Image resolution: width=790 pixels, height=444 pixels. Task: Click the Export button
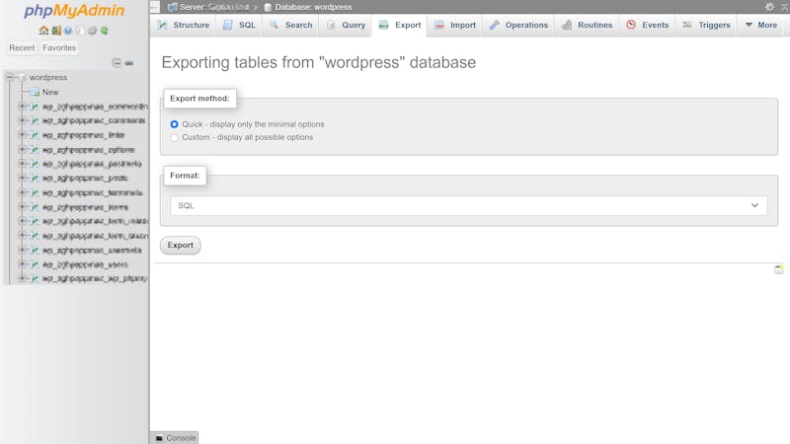(x=181, y=245)
